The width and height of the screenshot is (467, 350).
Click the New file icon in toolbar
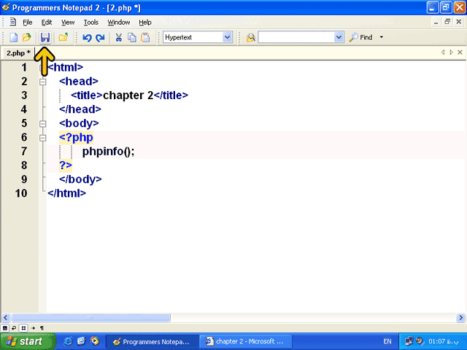[x=14, y=37]
